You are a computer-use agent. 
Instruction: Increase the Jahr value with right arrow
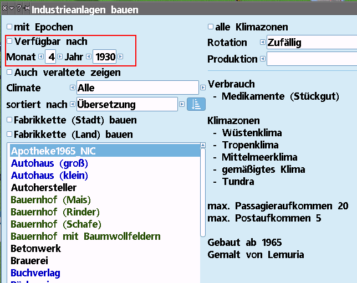pos(120,57)
